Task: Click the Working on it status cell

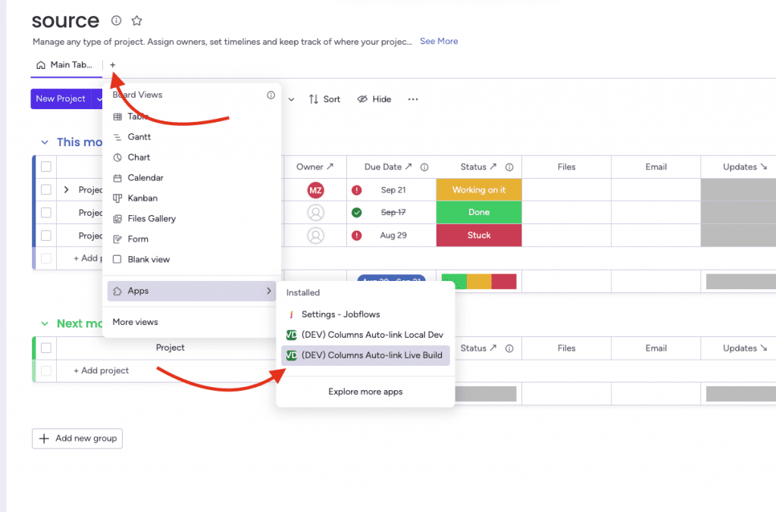Action: click(479, 190)
